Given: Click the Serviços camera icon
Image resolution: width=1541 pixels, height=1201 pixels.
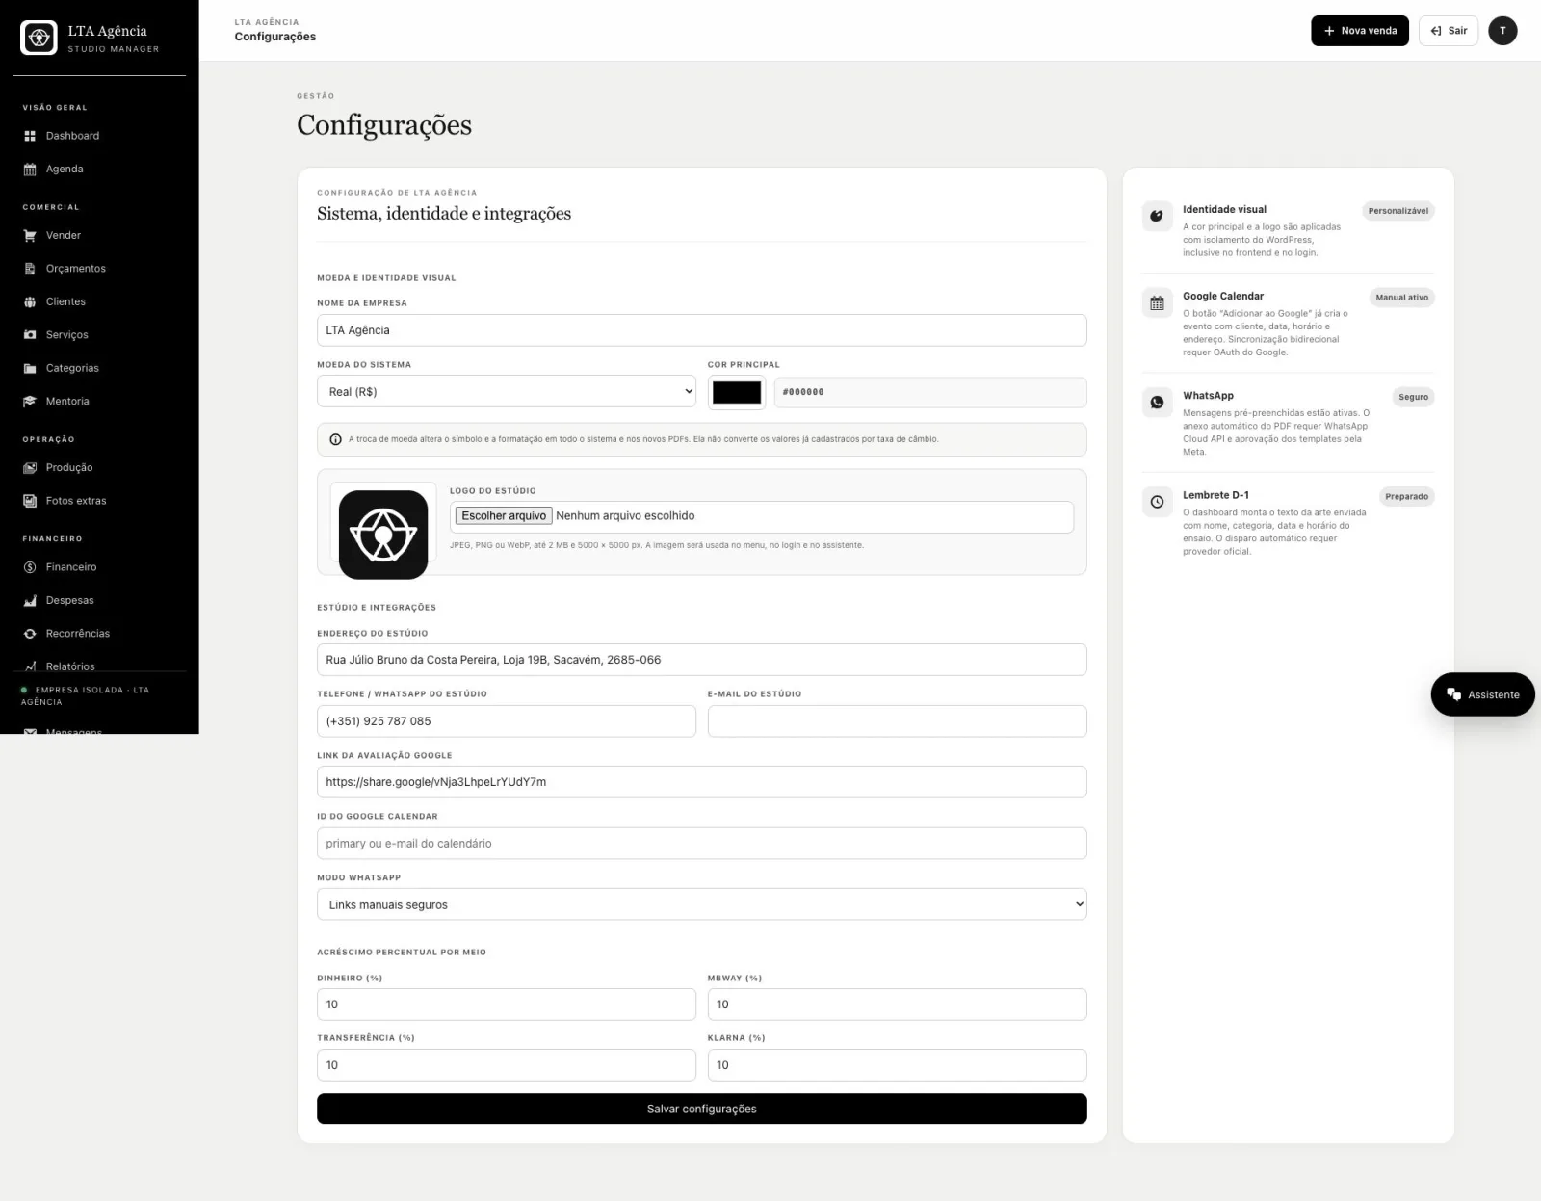Looking at the screenshot, I should tap(30, 335).
